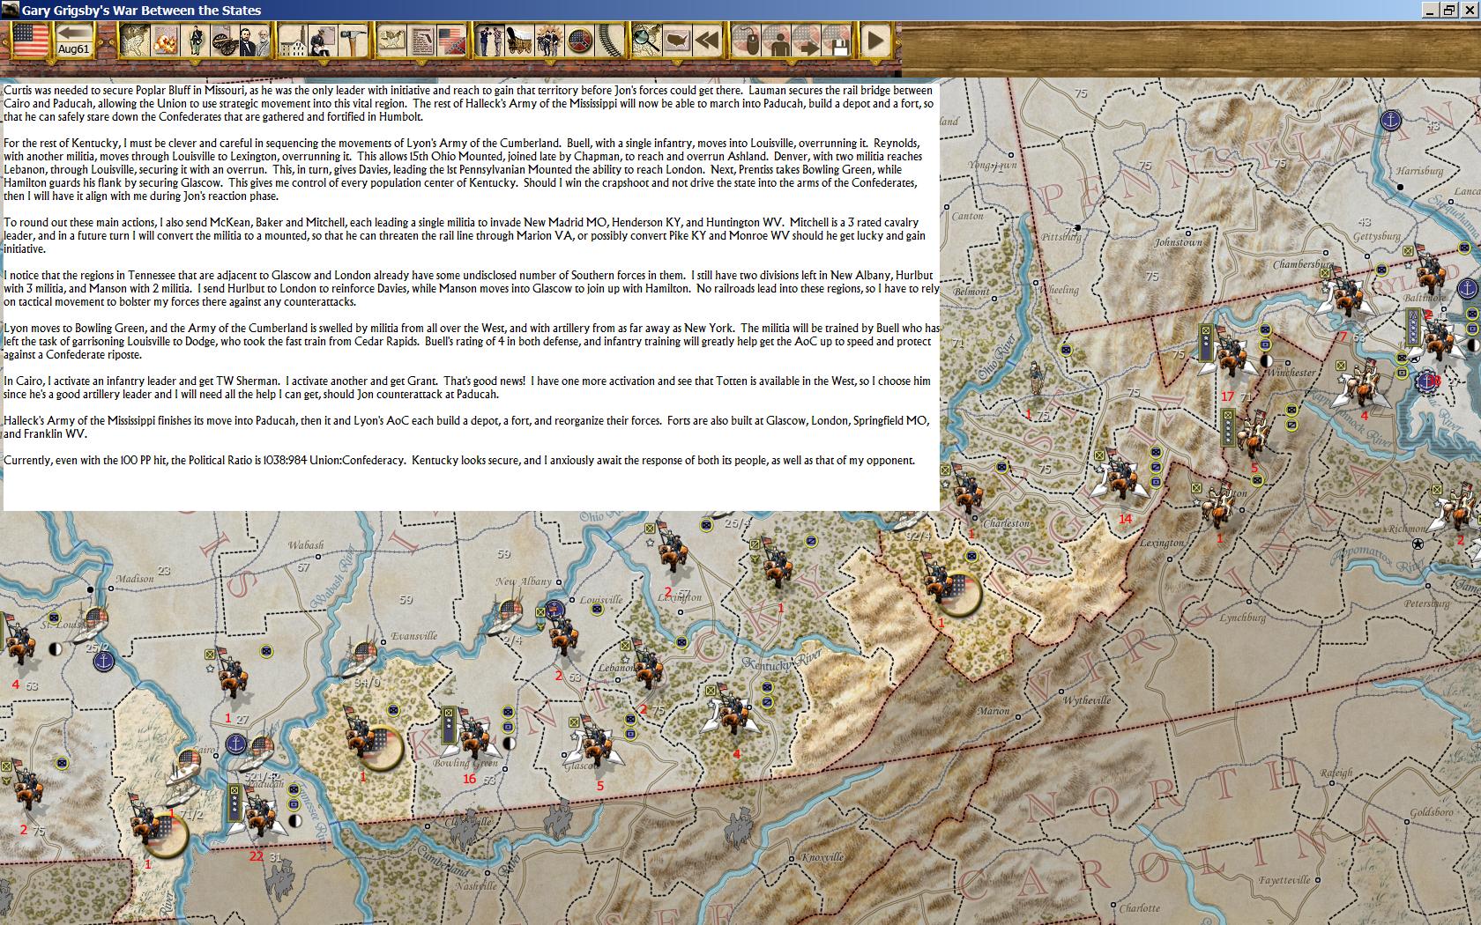Click the Aug61 back arrow button
The image size is (1481, 925).
[74, 40]
